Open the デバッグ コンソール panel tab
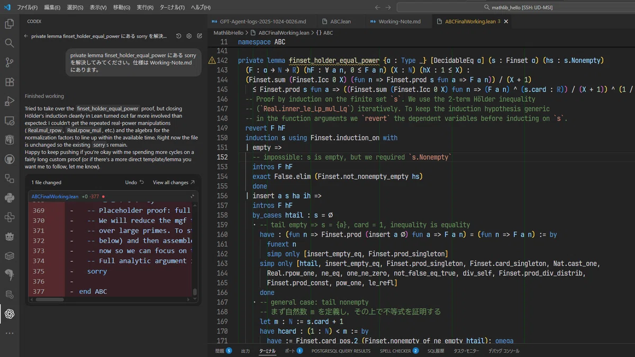Viewport: 635px width, 357px height. pyautogui.click(x=504, y=351)
